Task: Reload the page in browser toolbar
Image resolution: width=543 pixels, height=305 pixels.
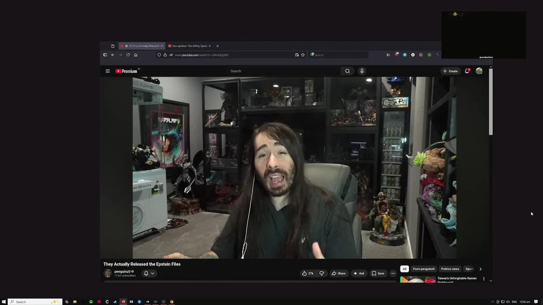Action: coord(128,55)
